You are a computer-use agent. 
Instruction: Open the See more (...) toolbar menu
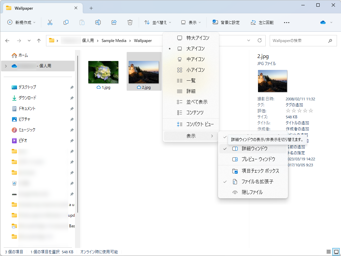[286, 22]
